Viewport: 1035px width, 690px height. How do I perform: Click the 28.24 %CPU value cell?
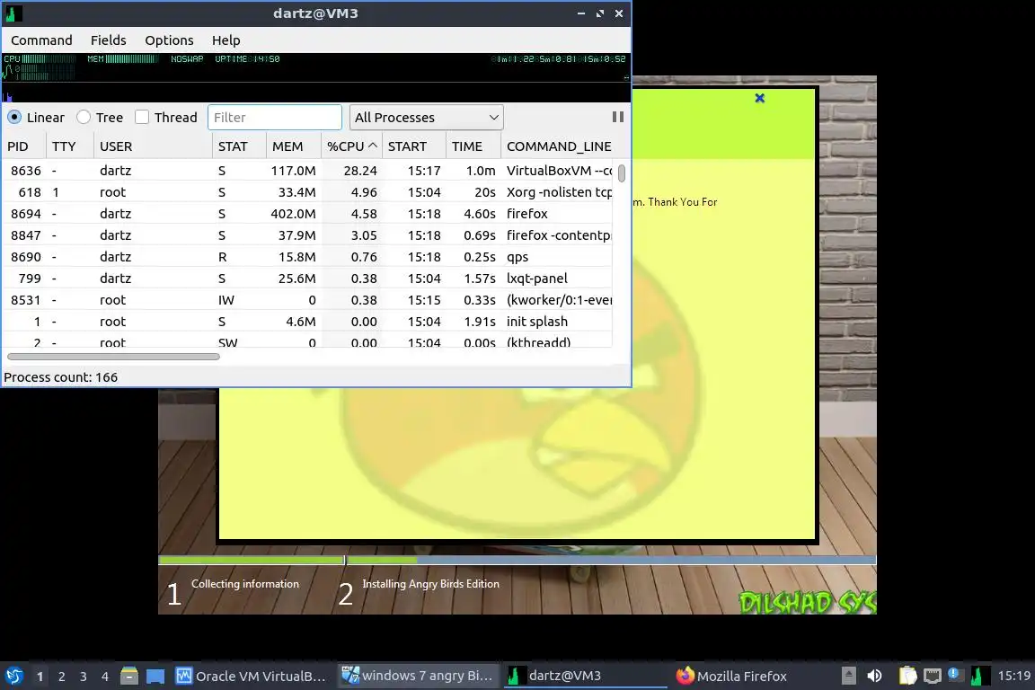click(360, 171)
